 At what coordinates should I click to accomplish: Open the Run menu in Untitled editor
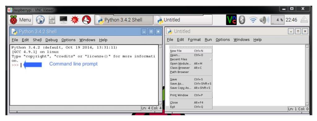pyautogui.click(x=208, y=40)
